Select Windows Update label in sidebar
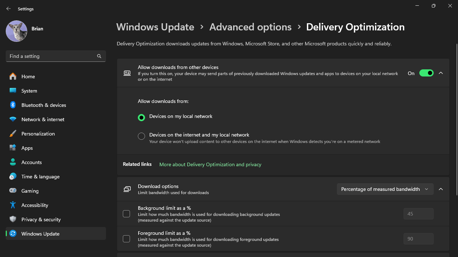 40,234
